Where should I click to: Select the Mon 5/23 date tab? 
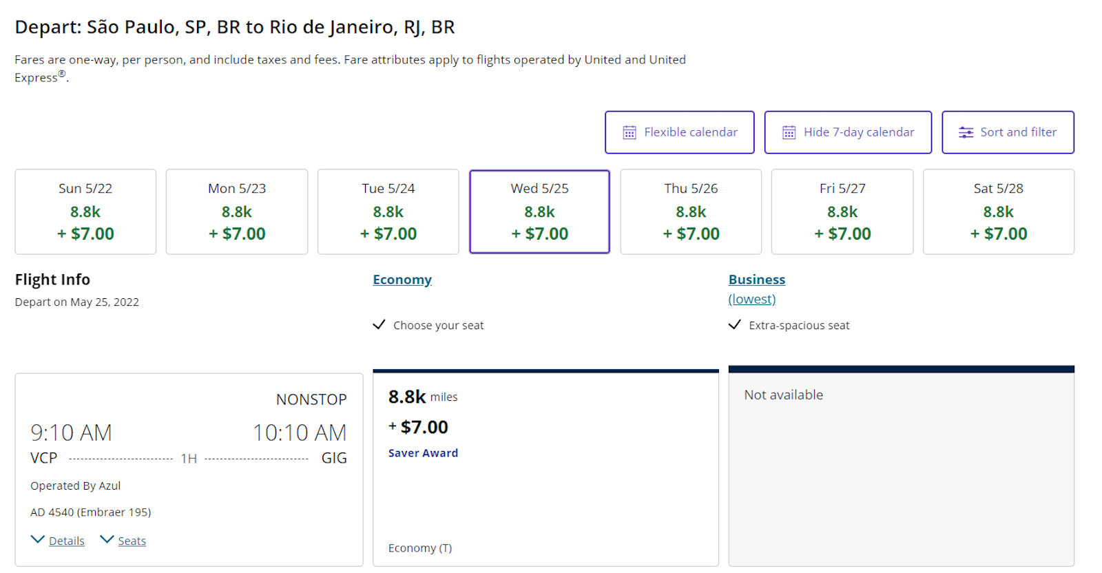coord(237,212)
